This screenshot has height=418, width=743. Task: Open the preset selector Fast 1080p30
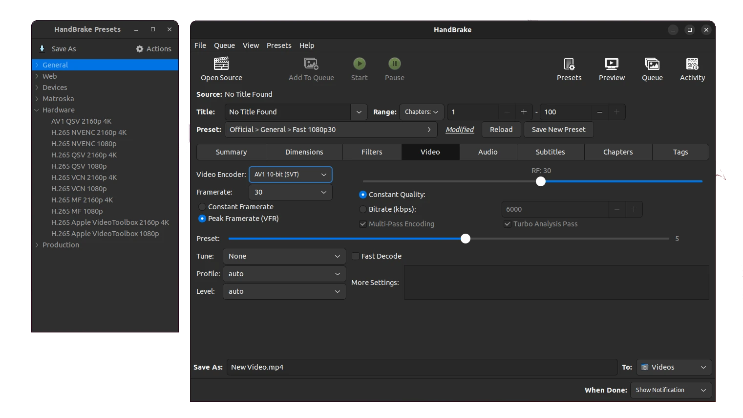tap(331, 130)
